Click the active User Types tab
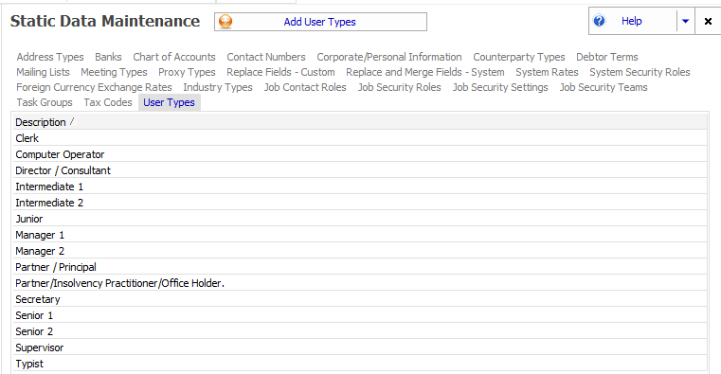The height and width of the screenshot is (374, 721). click(170, 102)
